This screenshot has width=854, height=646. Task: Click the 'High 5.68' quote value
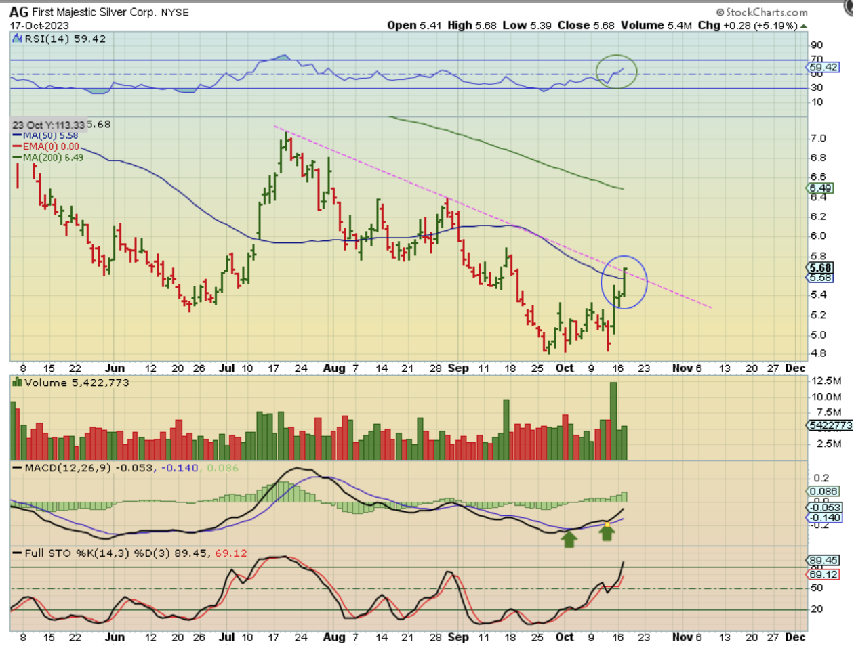(472, 25)
